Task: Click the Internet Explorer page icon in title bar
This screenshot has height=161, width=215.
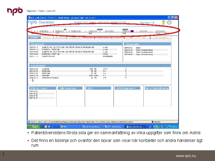Action: [x=29, y=18]
